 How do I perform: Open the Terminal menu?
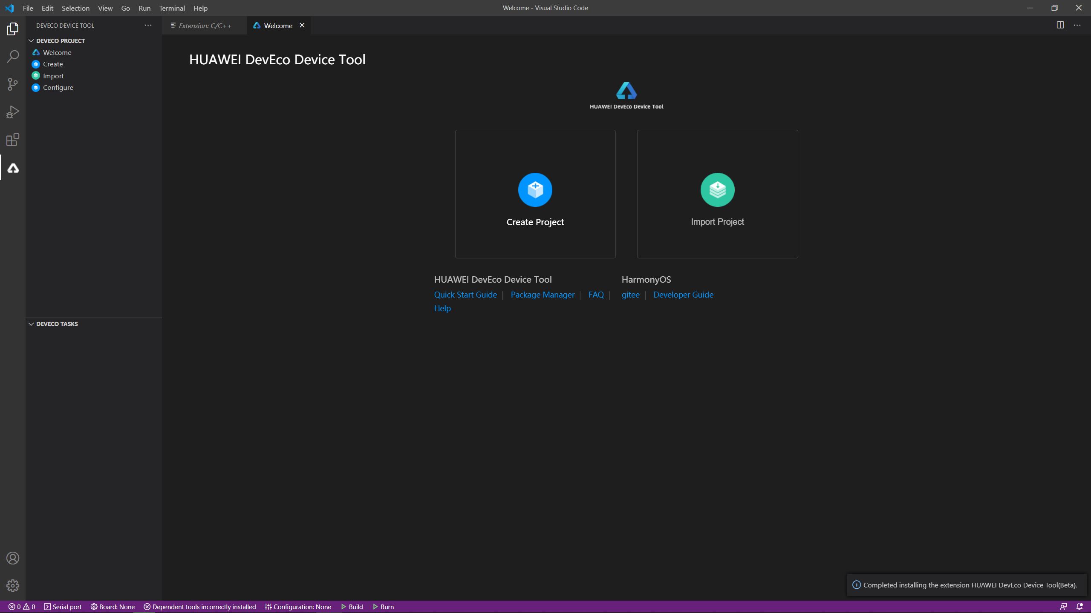pyautogui.click(x=172, y=8)
